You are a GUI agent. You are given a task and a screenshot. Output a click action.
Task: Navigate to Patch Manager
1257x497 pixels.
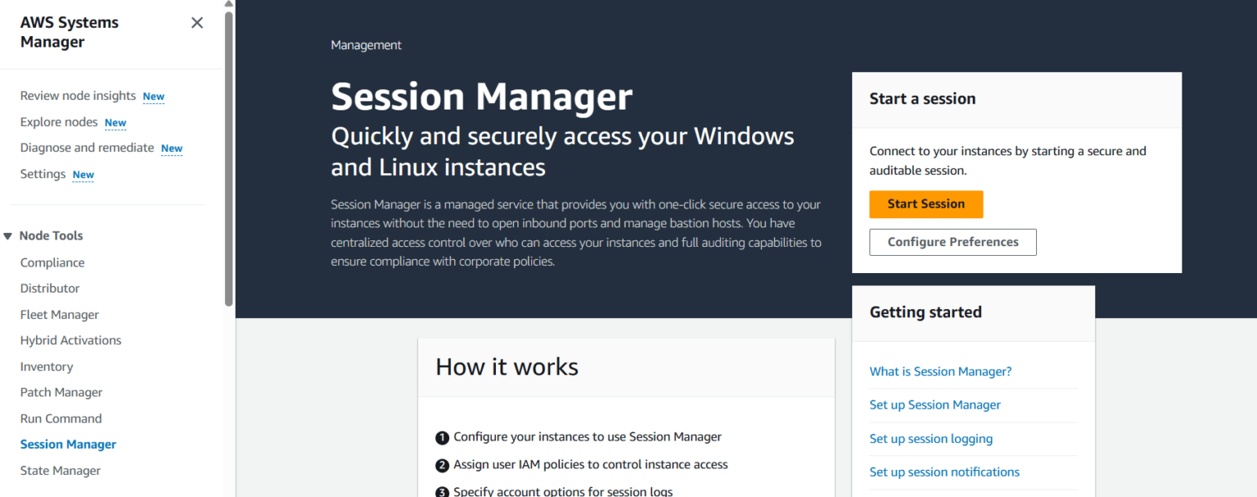click(x=61, y=392)
